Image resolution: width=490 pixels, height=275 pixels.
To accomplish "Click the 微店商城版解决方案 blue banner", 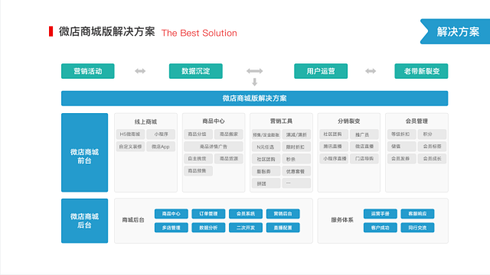I will tap(255, 99).
